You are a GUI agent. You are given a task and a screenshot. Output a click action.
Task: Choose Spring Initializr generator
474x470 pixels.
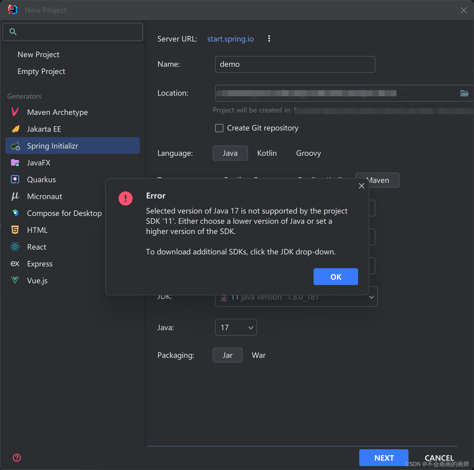[x=73, y=146]
